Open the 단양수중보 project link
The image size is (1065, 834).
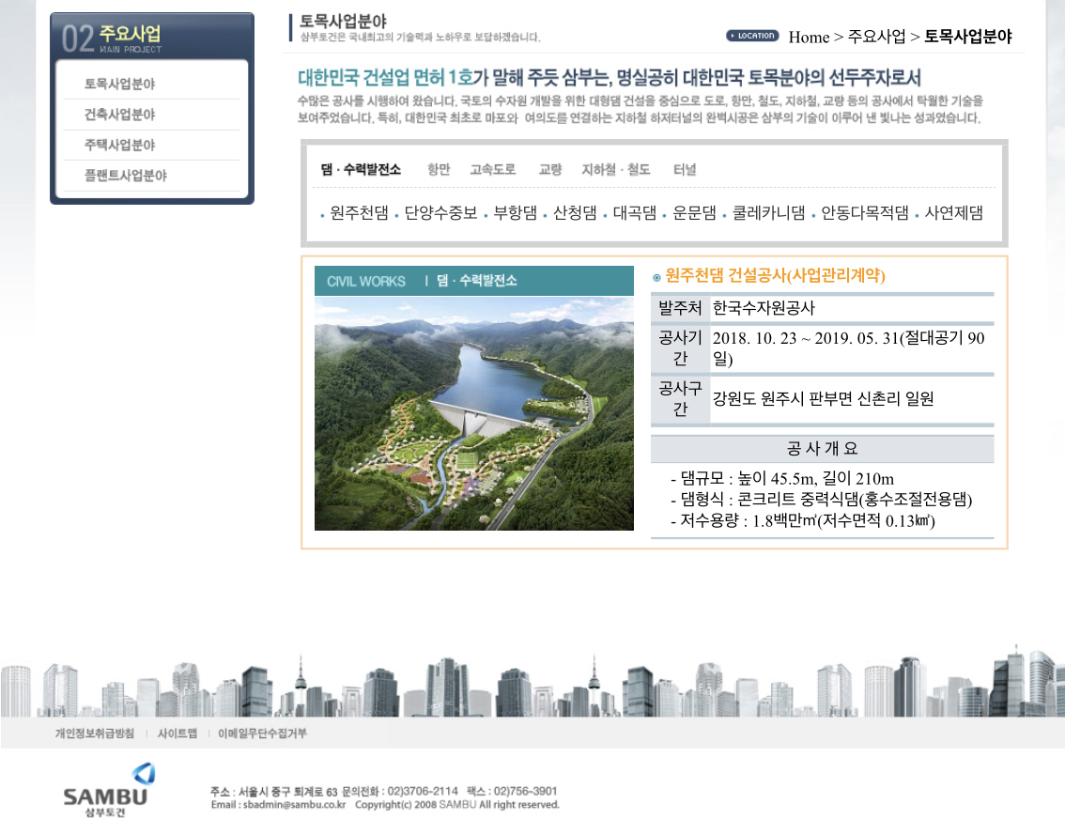[x=440, y=213]
